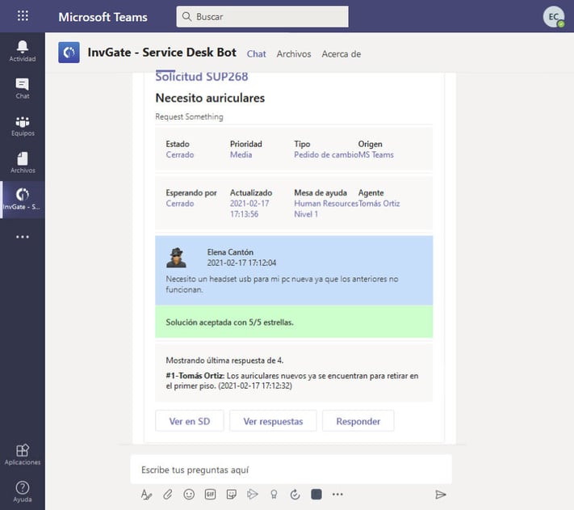
Task: Switch to the Archivos tab in header
Action: [294, 54]
